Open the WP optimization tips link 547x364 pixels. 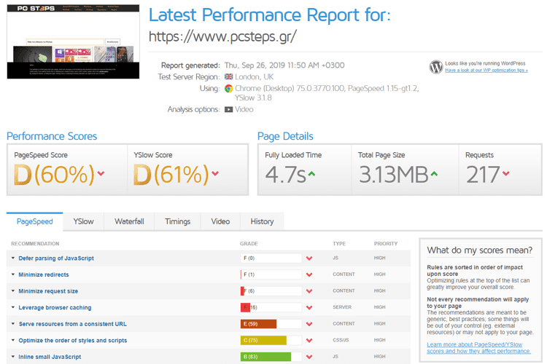pos(486,71)
